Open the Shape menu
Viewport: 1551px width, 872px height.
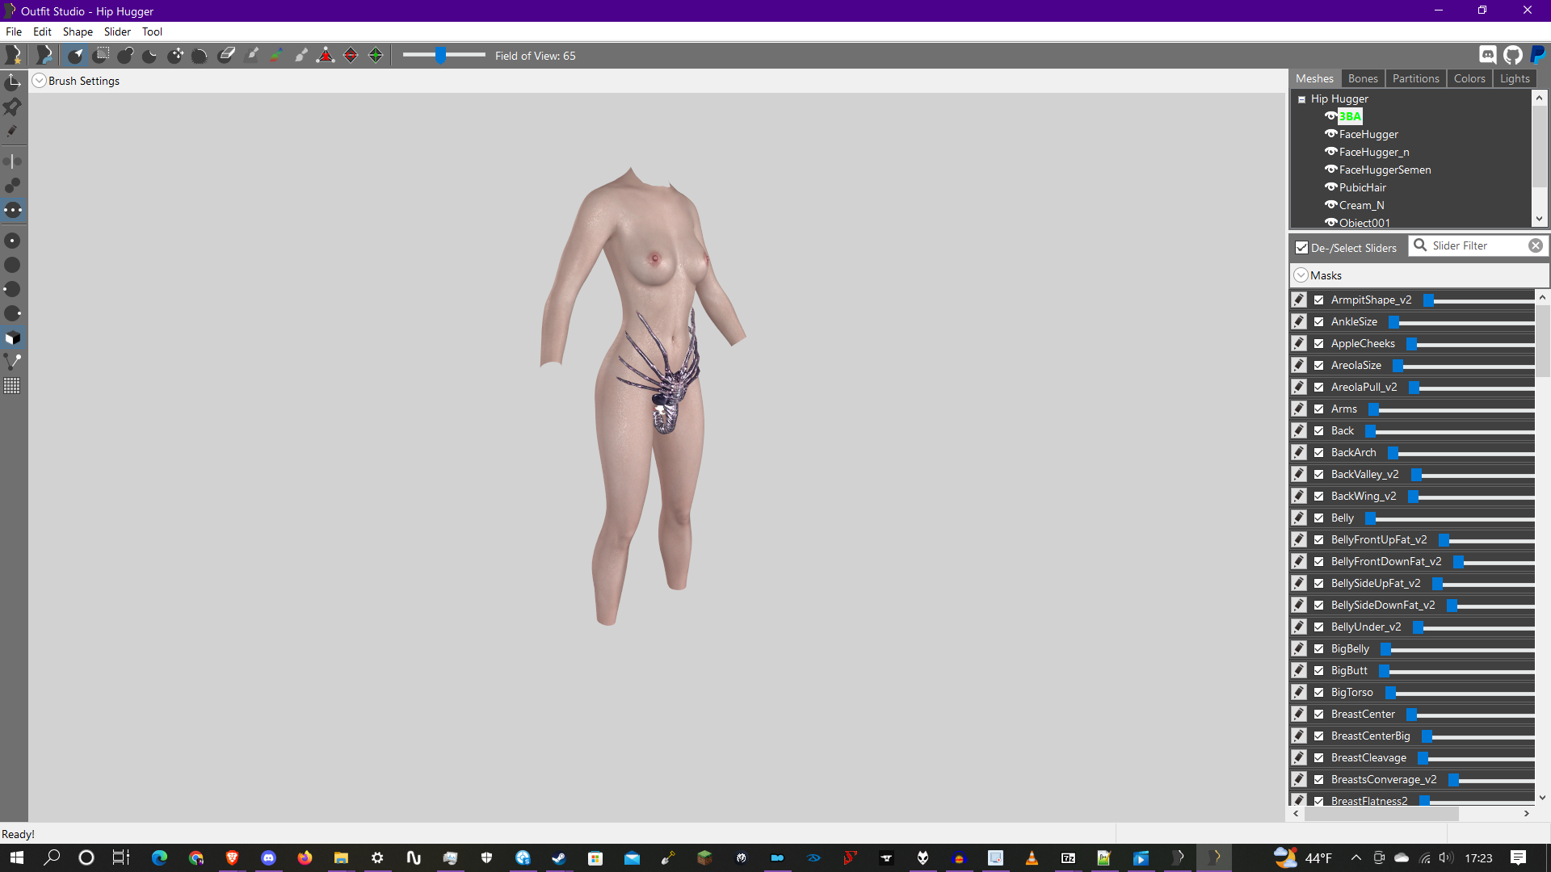tap(78, 31)
